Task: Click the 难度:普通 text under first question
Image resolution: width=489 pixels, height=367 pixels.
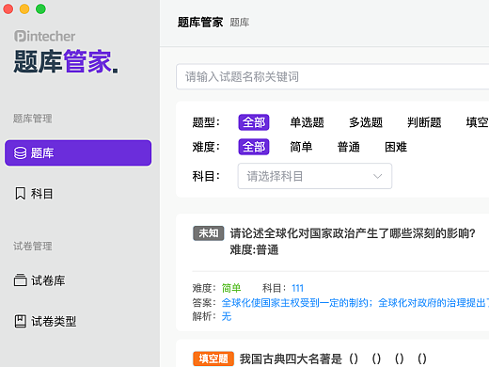Action: click(254, 250)
